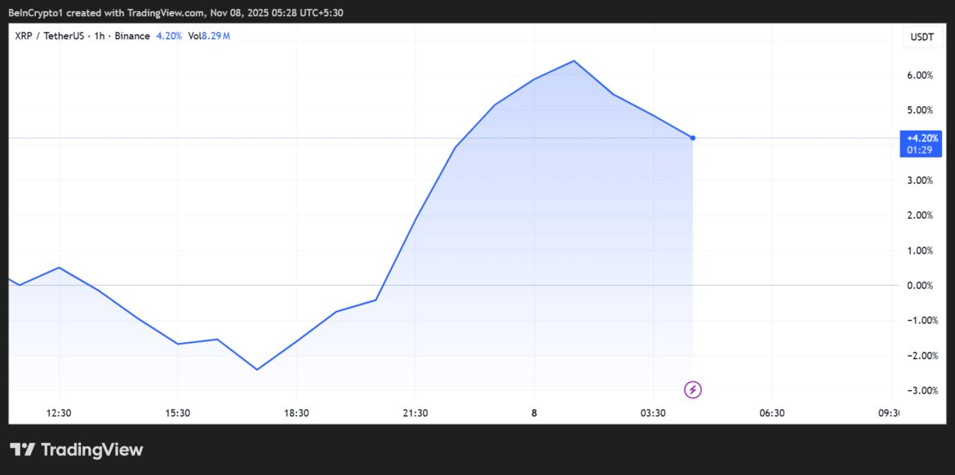Open the USDT currency selector
Viewport: 955px width, 475px height.
click(922, 37)
